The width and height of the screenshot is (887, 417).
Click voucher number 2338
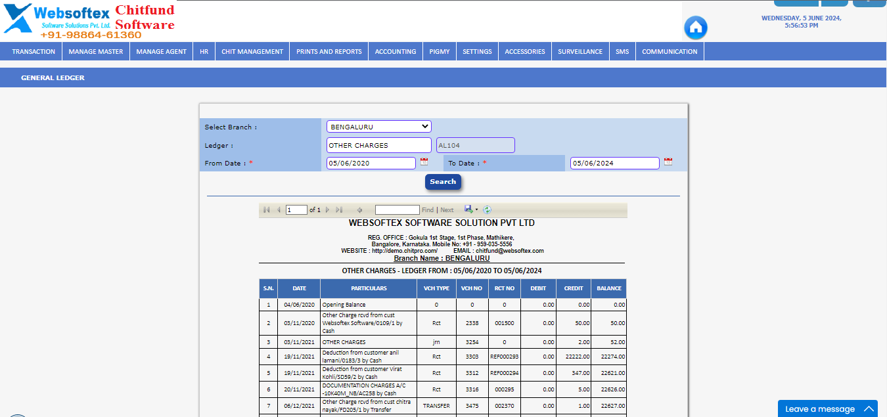[x=472, y=323]
